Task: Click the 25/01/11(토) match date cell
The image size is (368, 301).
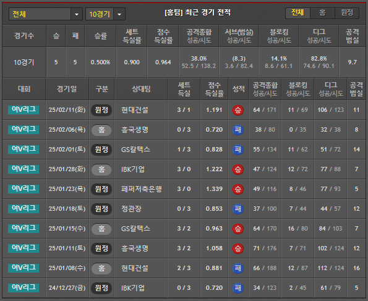Action: (67, 248)
